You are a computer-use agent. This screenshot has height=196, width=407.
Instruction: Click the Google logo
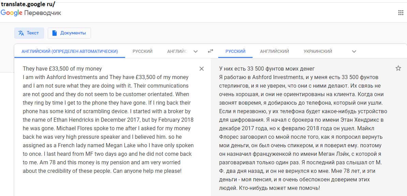click(12, 13)
